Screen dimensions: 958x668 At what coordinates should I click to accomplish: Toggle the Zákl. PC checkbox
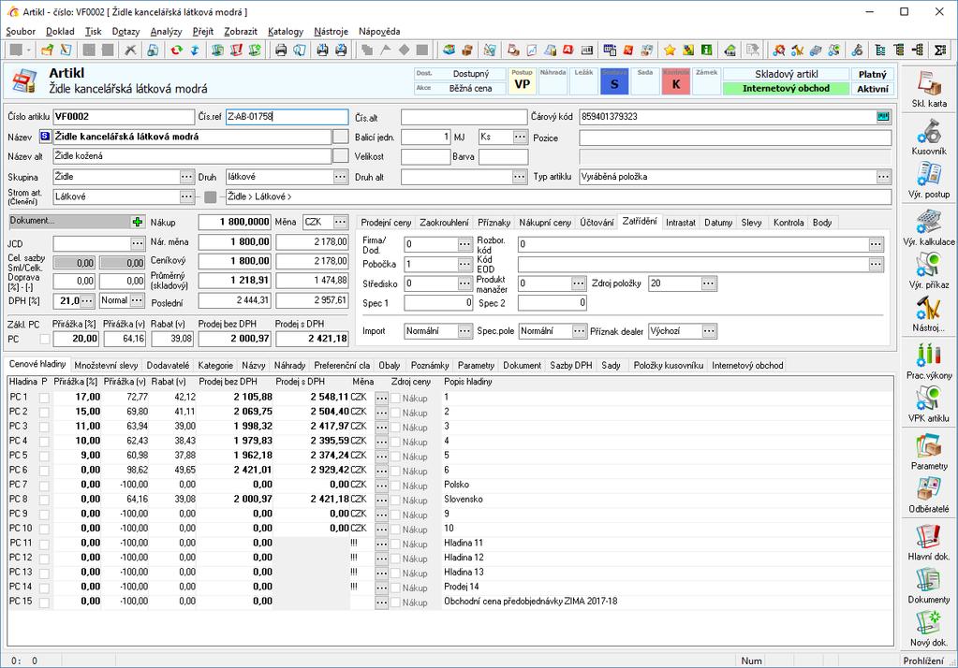(x=44, y=339)
